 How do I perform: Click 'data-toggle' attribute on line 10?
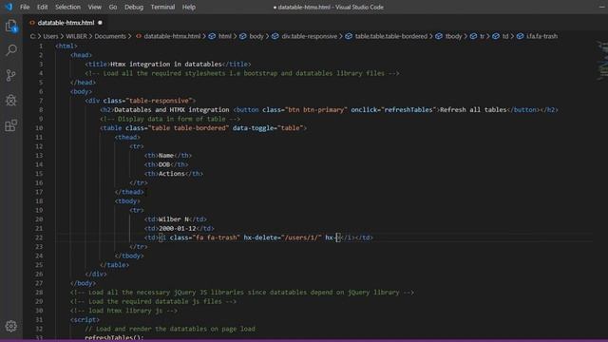252,128
